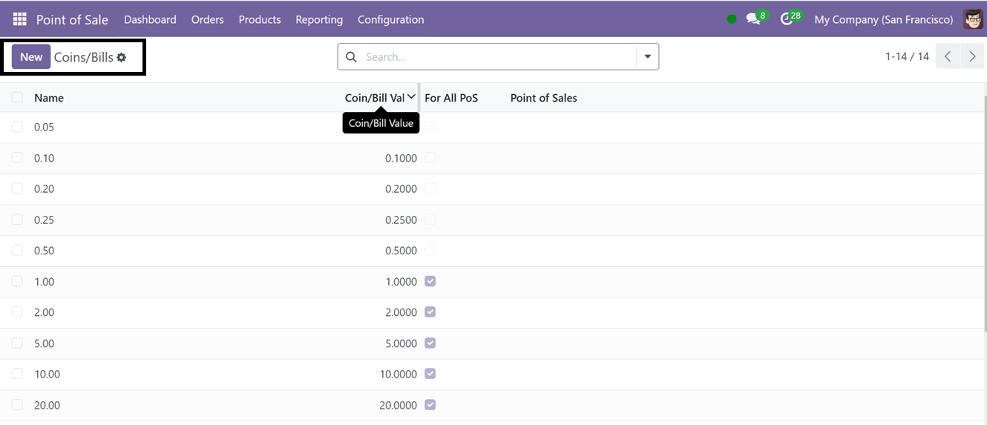Sort by the Coin/Bill Value column

point(375,98)
